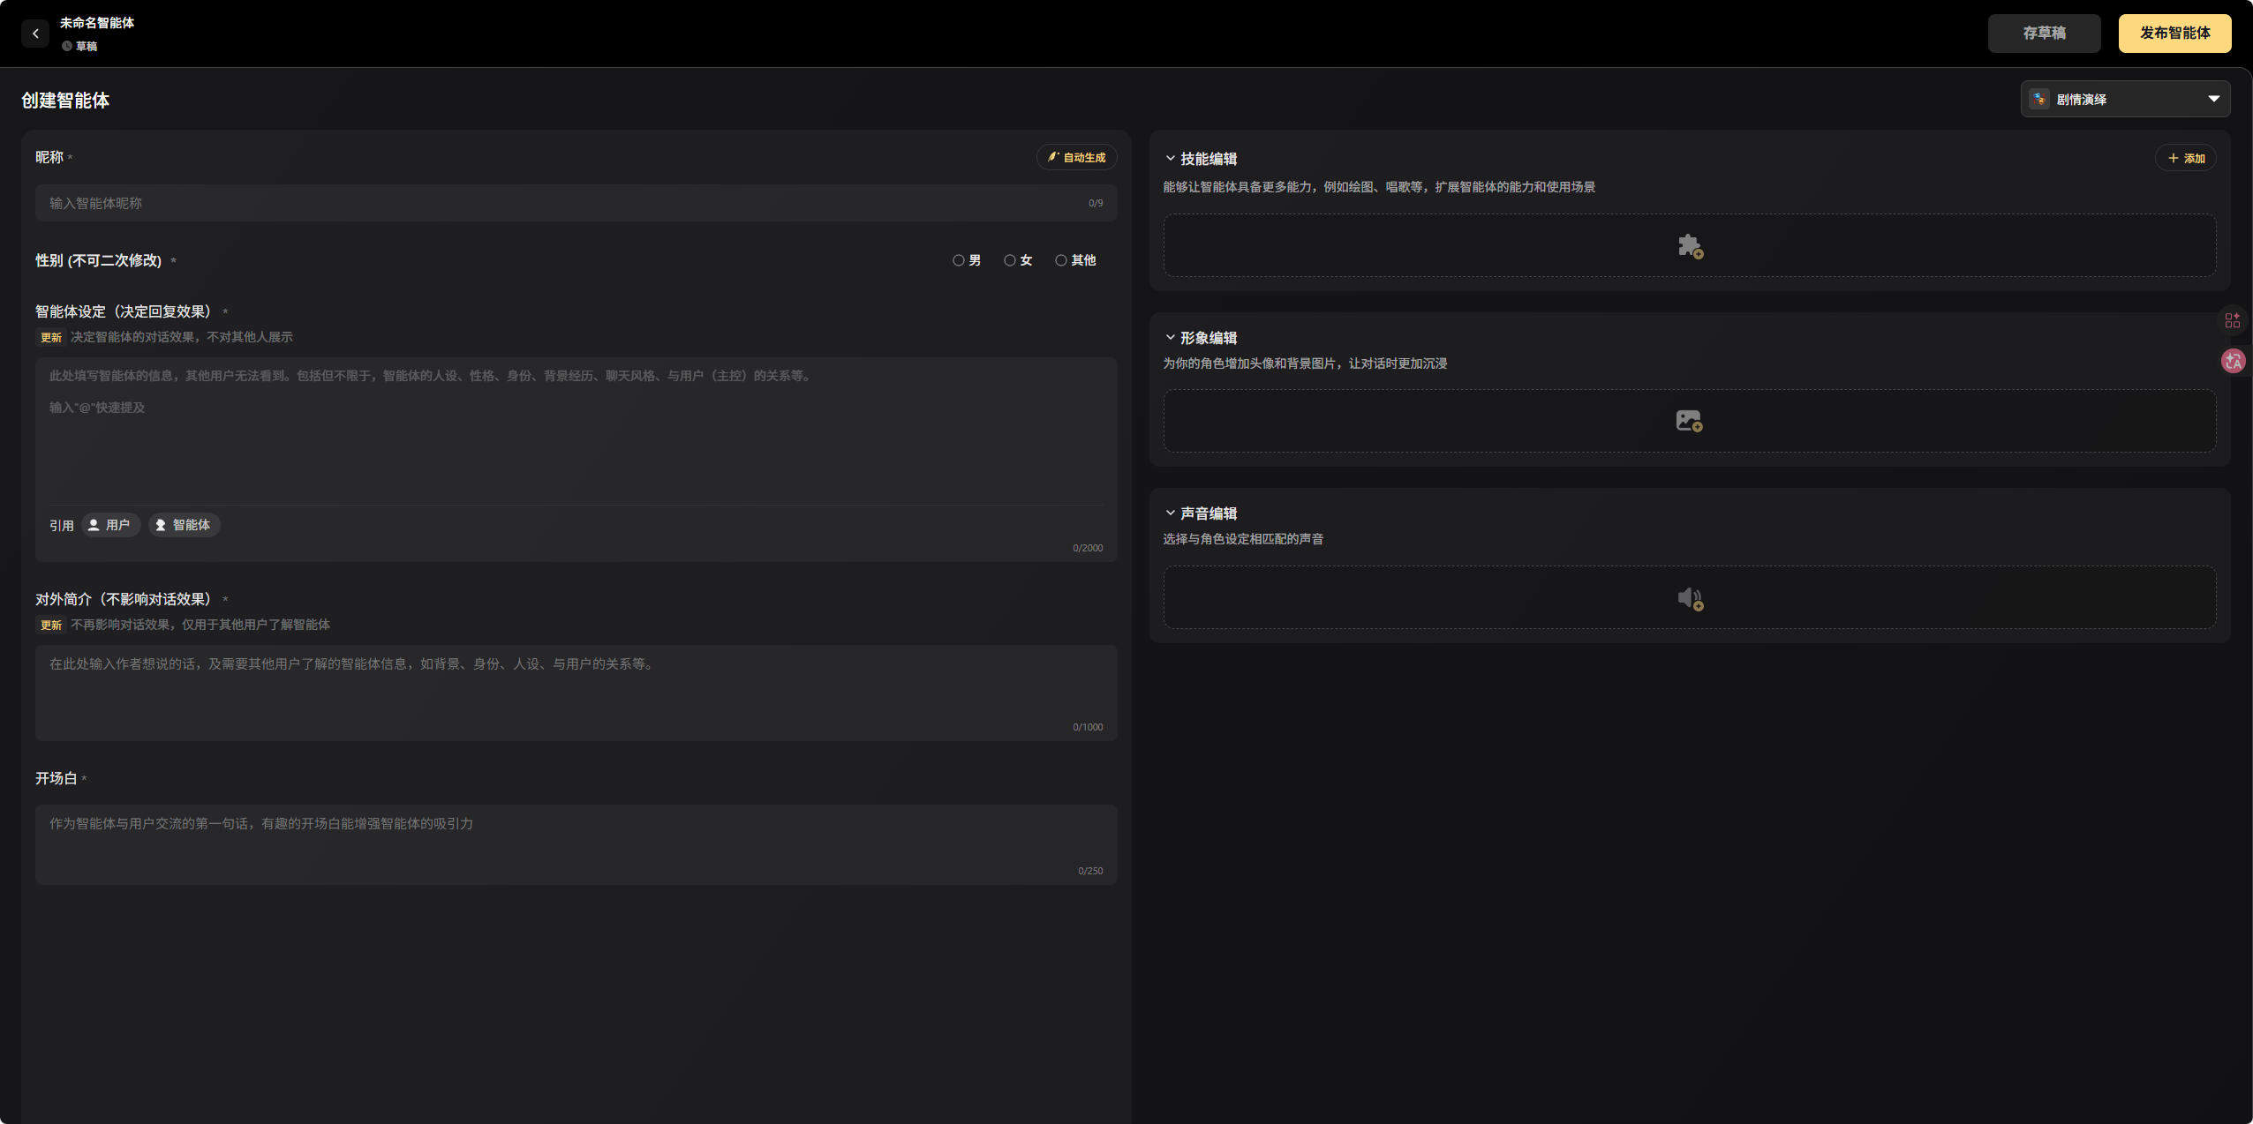Click the add-image icon in 形象编辑
The width and height of the screenshot is (2253, 1124).
pyautogui.click(x=1689, y=421)
